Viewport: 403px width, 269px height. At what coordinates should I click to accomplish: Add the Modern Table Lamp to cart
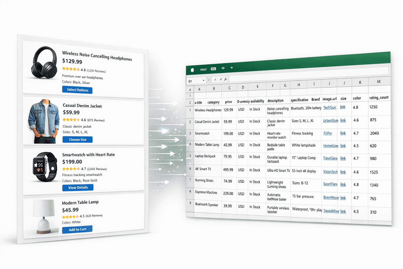pyautogui.click(x=77, y=229)
